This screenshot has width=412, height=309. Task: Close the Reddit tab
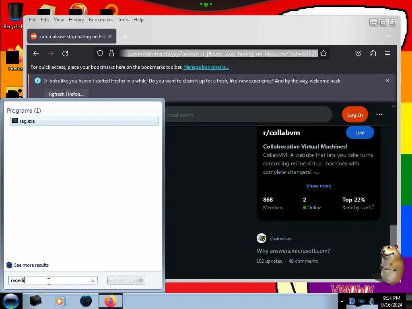click(110, 36)
